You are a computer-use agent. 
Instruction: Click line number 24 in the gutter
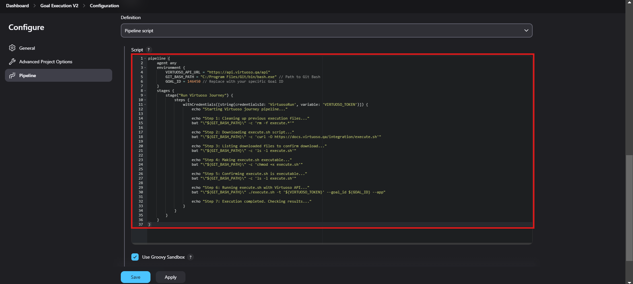[141, 164]
